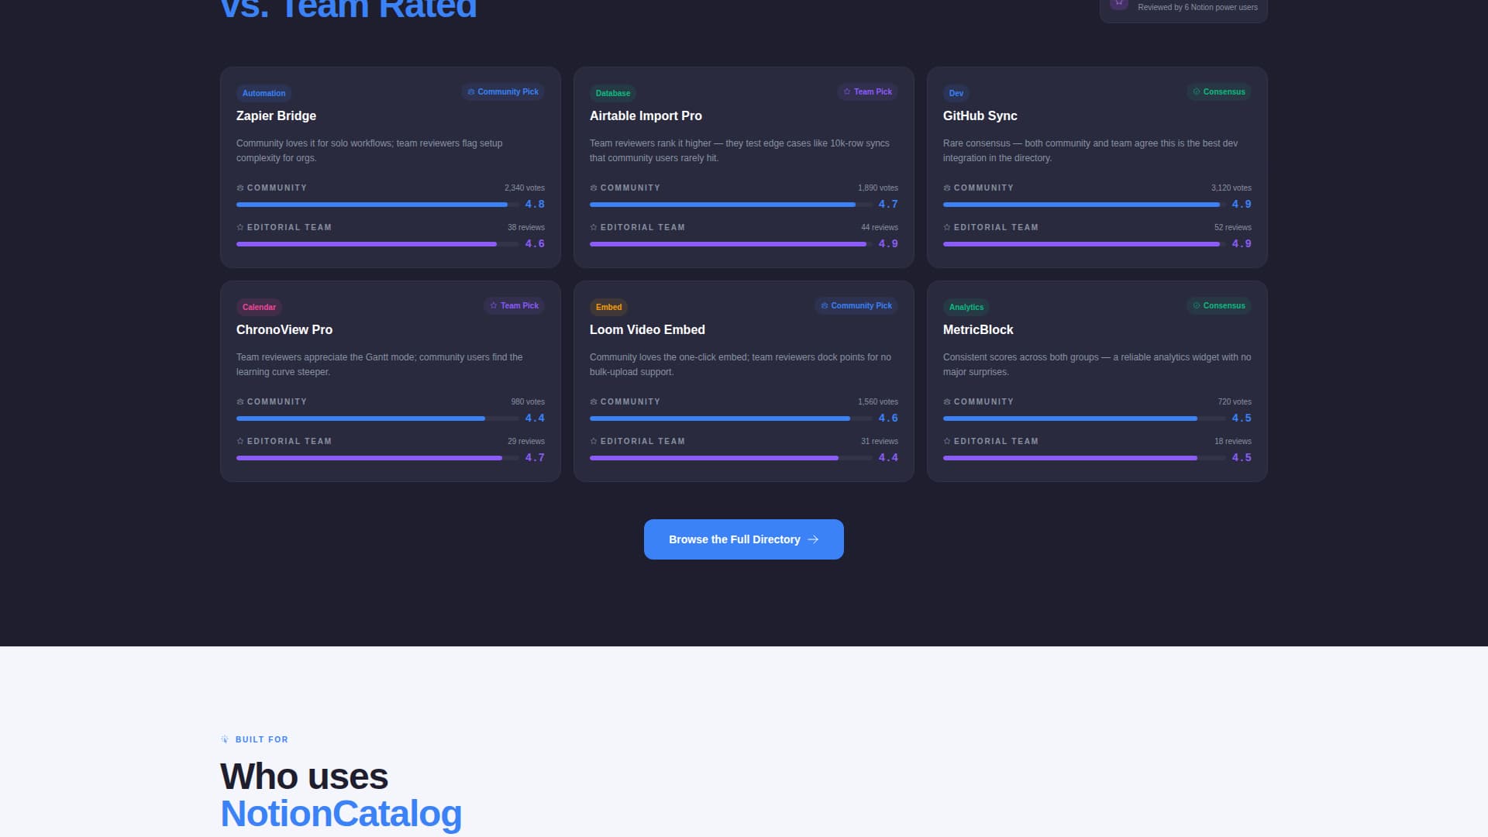Click Airtable Import Pro community rating bar
Image resolution: width=1488 pixels, height=837 pixels.
tap(731, 205)
